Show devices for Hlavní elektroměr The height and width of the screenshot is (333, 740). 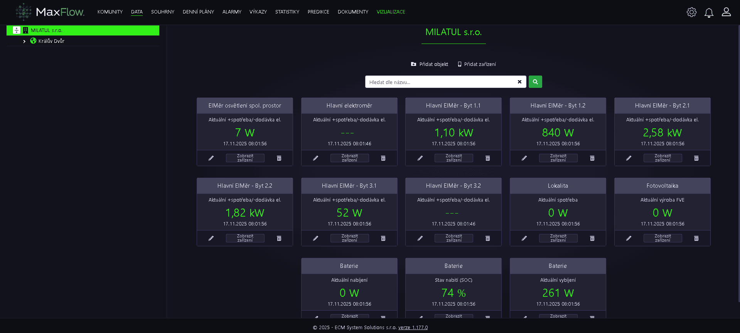[x=350, y=158]
